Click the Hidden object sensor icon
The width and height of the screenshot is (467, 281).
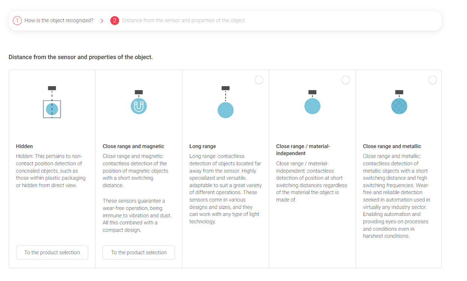click(x=52, y=102)
